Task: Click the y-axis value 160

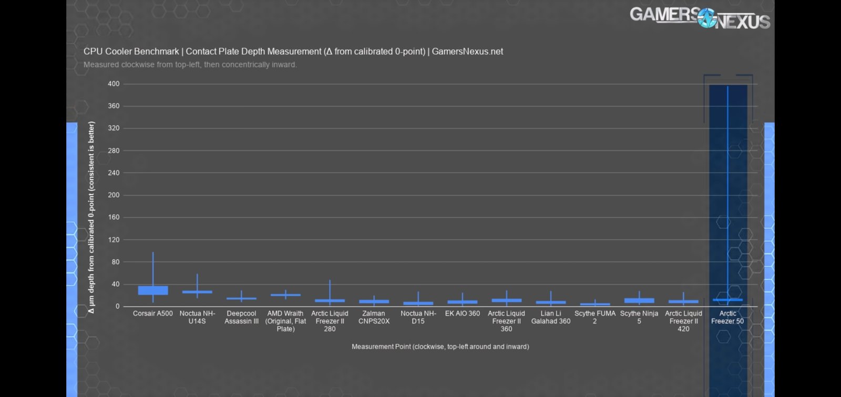Action: (x=114, y=217)
